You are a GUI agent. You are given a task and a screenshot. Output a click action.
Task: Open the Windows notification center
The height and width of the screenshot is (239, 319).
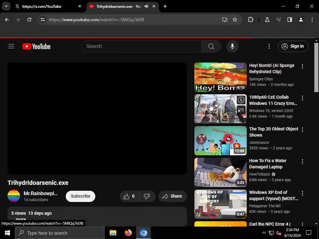point(309,233)
